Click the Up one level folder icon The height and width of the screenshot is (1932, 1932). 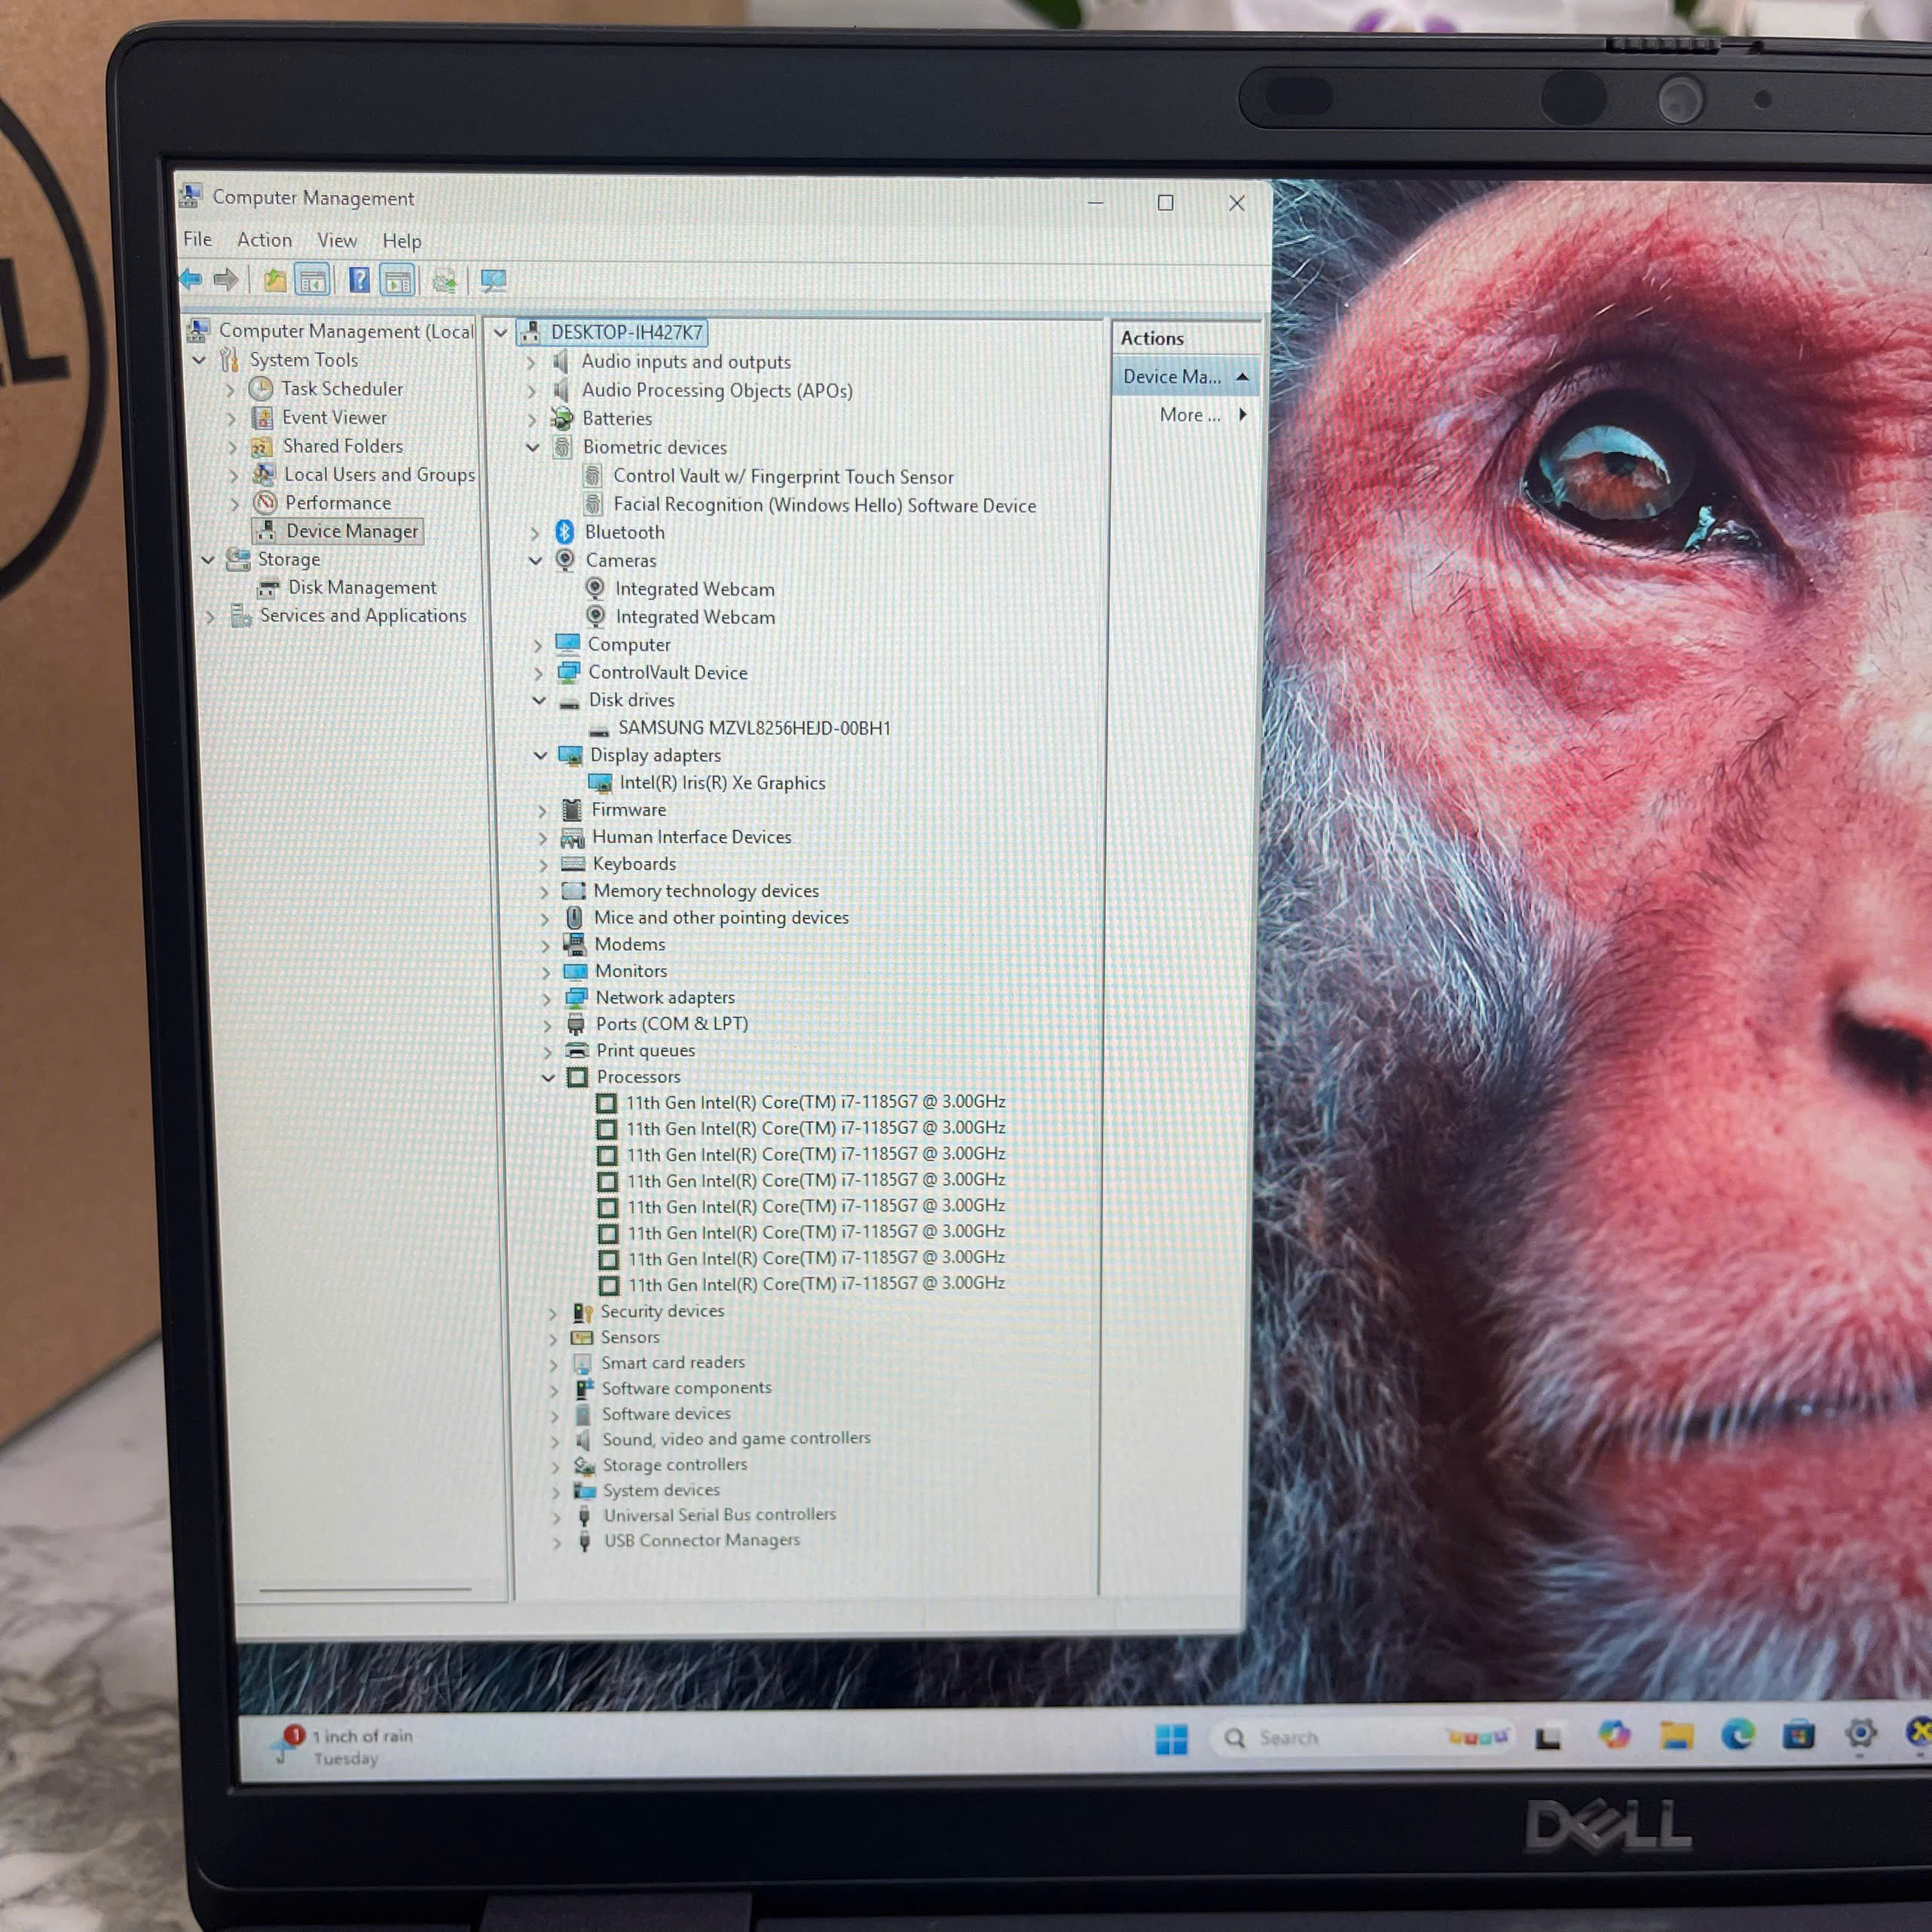click(274, 281)
